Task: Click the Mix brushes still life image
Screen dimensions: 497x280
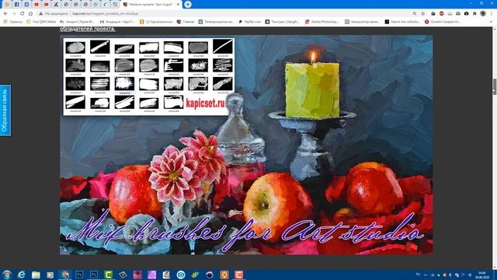Action: [x=246, y=145]
